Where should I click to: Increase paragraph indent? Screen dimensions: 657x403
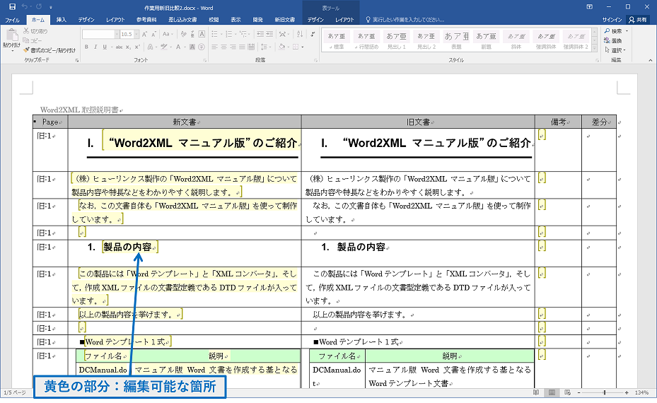pos(269,35)
